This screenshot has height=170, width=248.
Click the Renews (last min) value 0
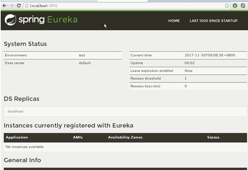pos(185,86)
